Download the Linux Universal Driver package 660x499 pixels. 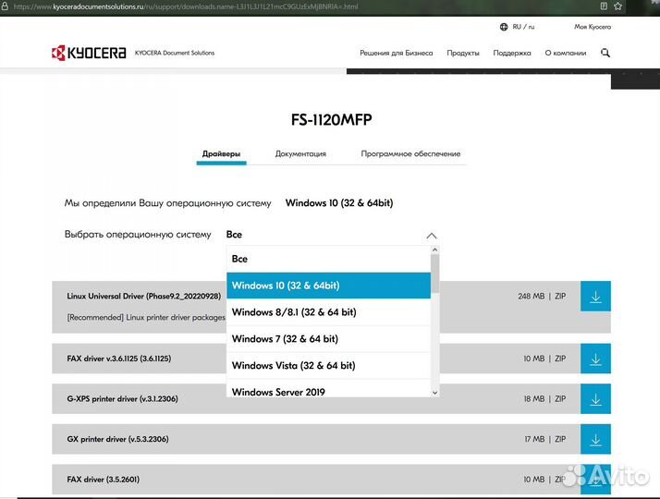(595, 297)
